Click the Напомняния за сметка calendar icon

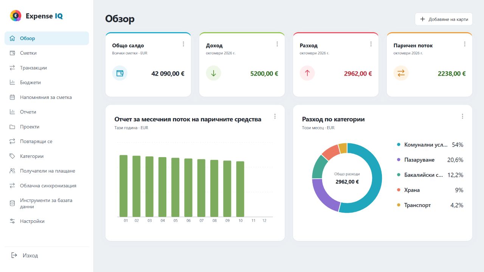(12, 97)
